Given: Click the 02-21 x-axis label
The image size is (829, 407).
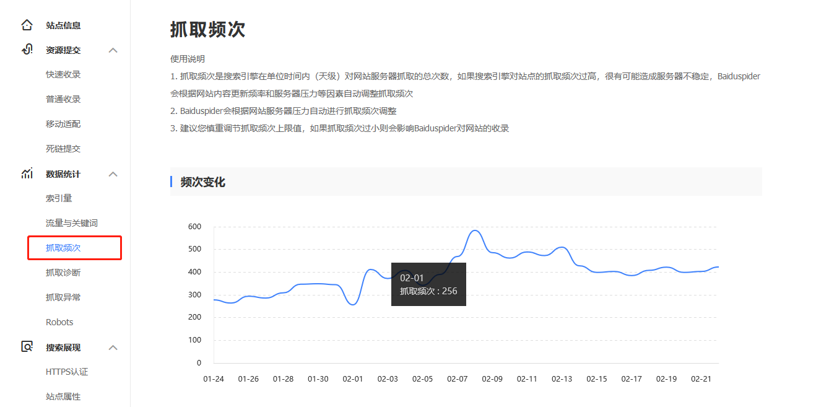Looking at the screenshot, I should coord(701,379).
